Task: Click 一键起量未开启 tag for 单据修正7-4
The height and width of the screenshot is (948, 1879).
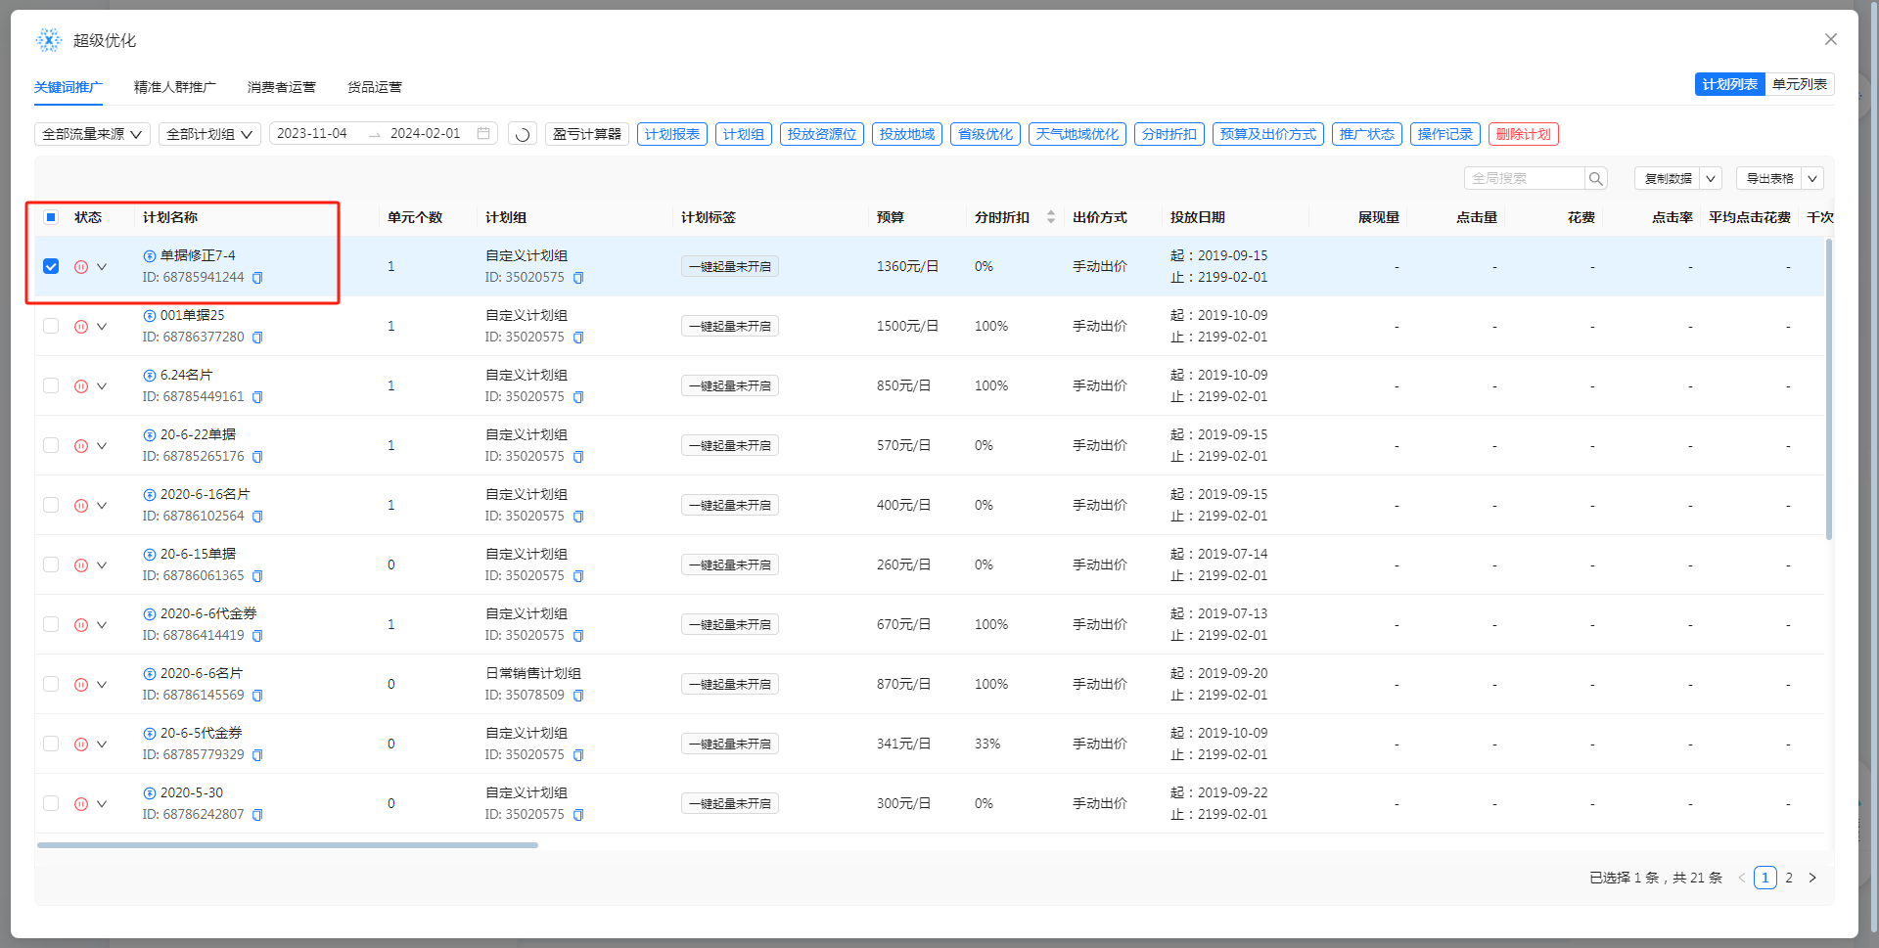Action: [x=730, y=266]
